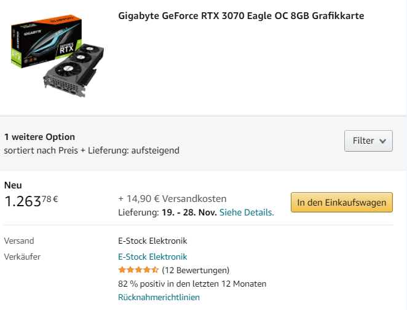407x310 pixels.
Task: Click the Versand label
Action: pos(19,241)
